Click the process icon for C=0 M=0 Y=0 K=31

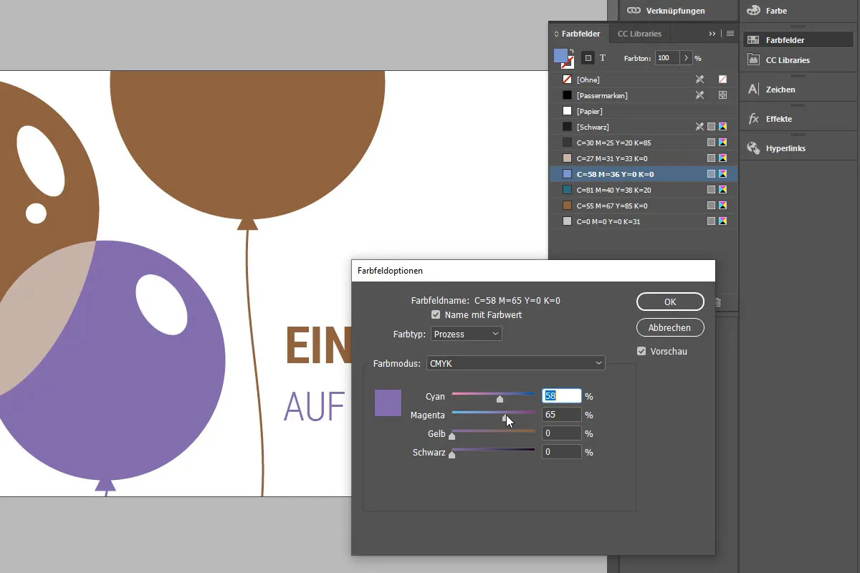click(x=711, y=221)
